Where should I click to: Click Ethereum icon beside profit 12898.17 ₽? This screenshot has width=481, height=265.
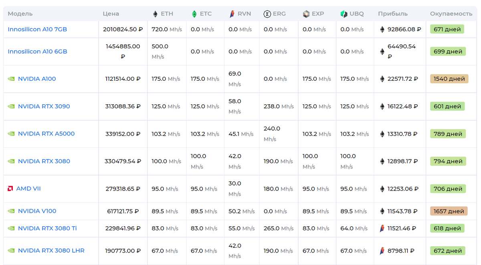tap(382, 161)
